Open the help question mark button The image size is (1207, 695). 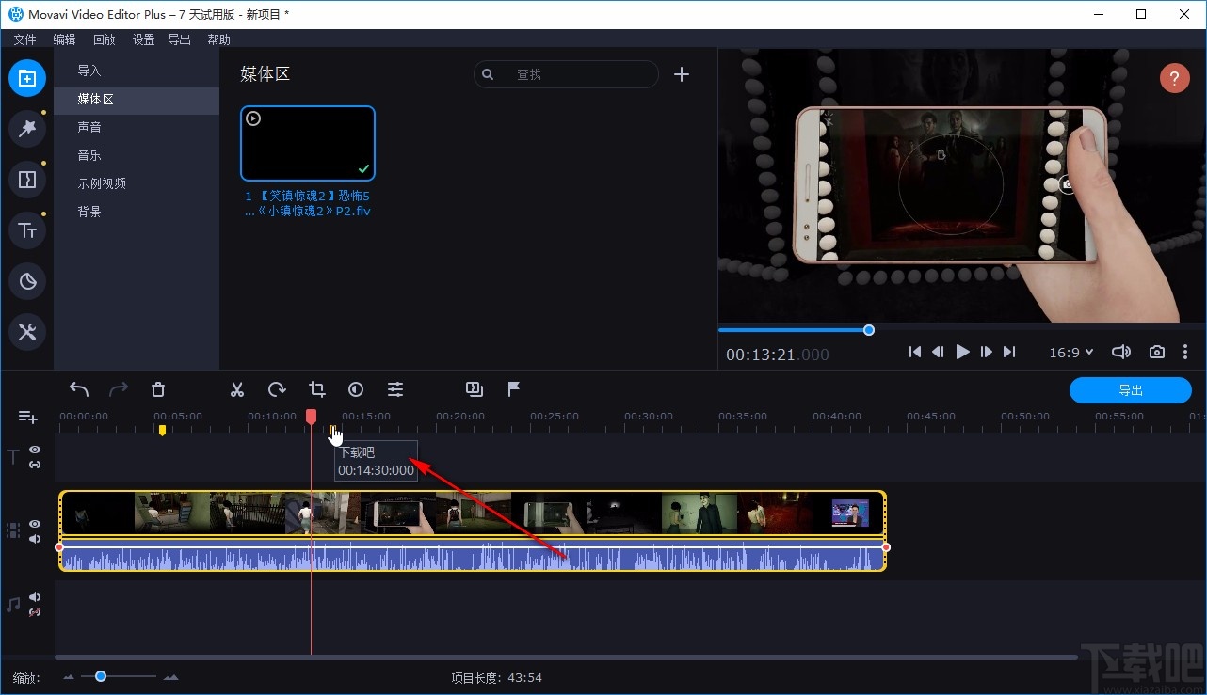1174,78
